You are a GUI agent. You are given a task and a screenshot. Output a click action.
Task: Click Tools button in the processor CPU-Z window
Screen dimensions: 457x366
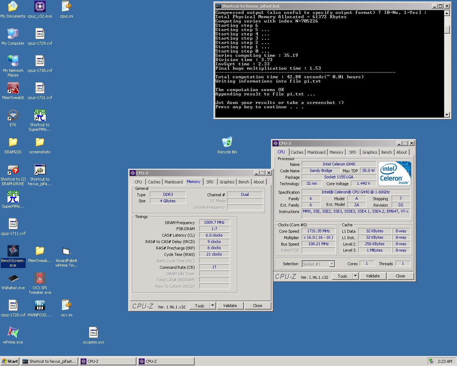tap(342, 276)
